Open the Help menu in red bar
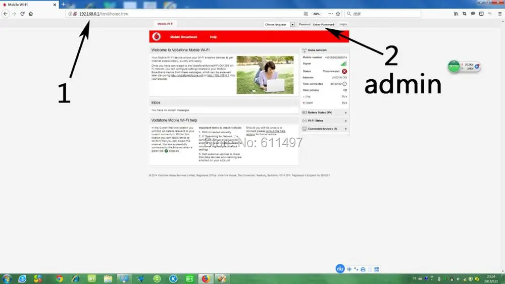The image size is (505, 284). pos(213,37)
